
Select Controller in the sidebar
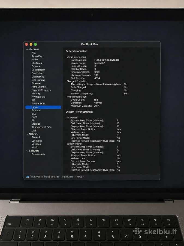coord(37,73)
